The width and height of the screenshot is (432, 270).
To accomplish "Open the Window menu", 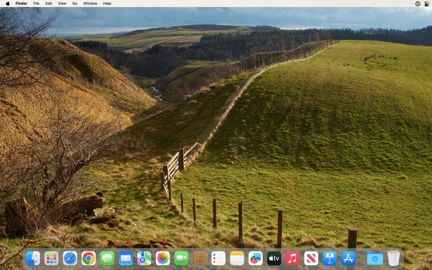I will point(90,3).
